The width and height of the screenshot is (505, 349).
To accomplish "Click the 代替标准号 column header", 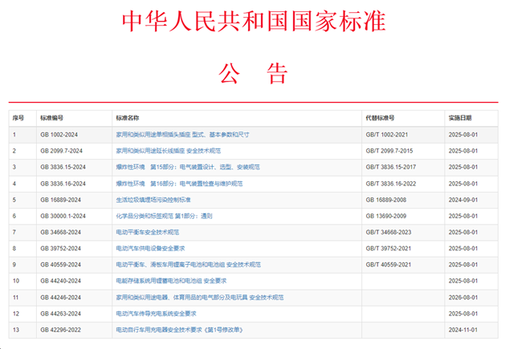I will [380, 117].
